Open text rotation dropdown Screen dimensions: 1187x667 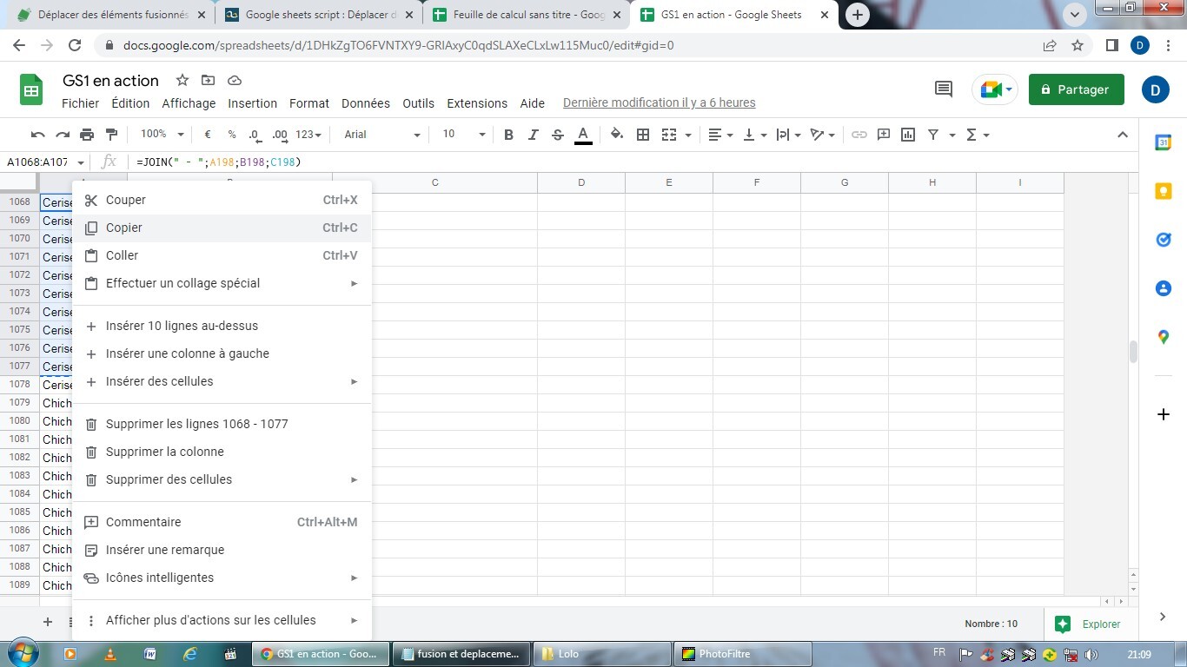pos(822,135)
